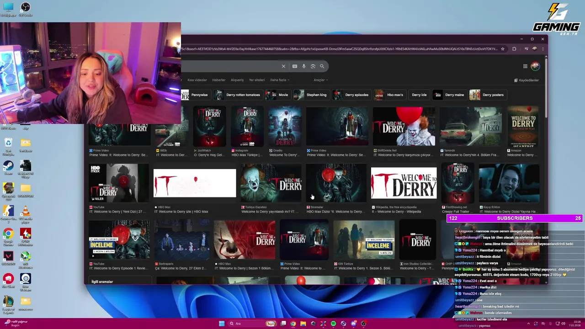Open VALORANT desktop shortcut
The image size is (585, 329).
click(8, 258)
